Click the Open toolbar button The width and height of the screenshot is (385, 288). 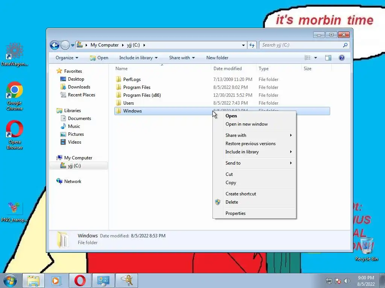click(99, 58)
